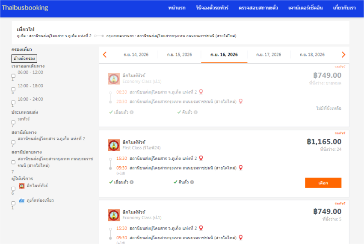
Task: Go to หน้าแรก in the top menu
Action: point(177,8)
